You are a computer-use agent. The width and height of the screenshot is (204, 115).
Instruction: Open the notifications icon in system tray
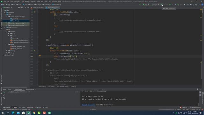pos(200,113)
